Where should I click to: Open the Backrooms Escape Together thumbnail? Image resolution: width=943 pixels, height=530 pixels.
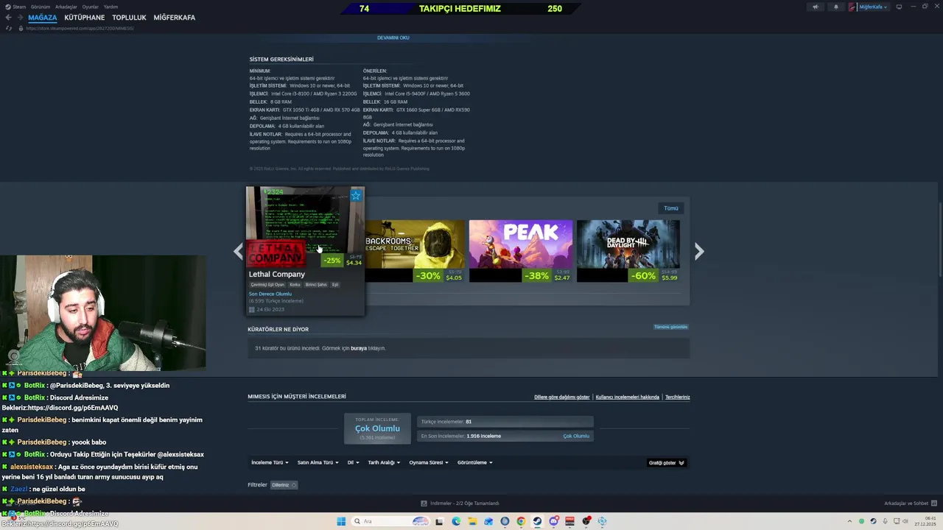click(x=415, y=251)
